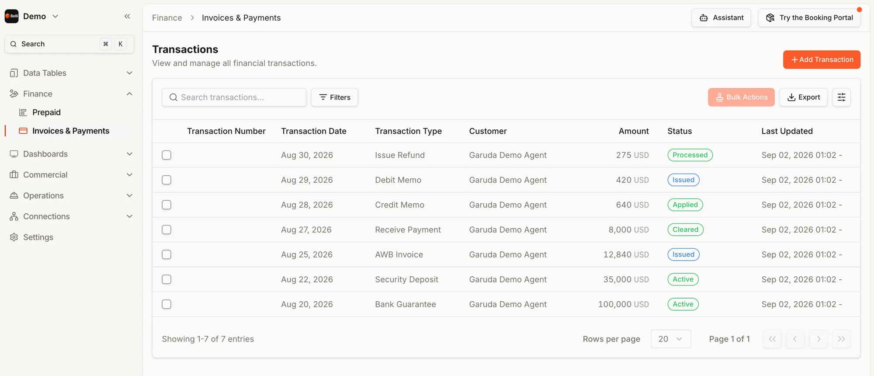Viewport: 874px width, 376px height.
Task: Click the Connections network icon
Action: 14,216
